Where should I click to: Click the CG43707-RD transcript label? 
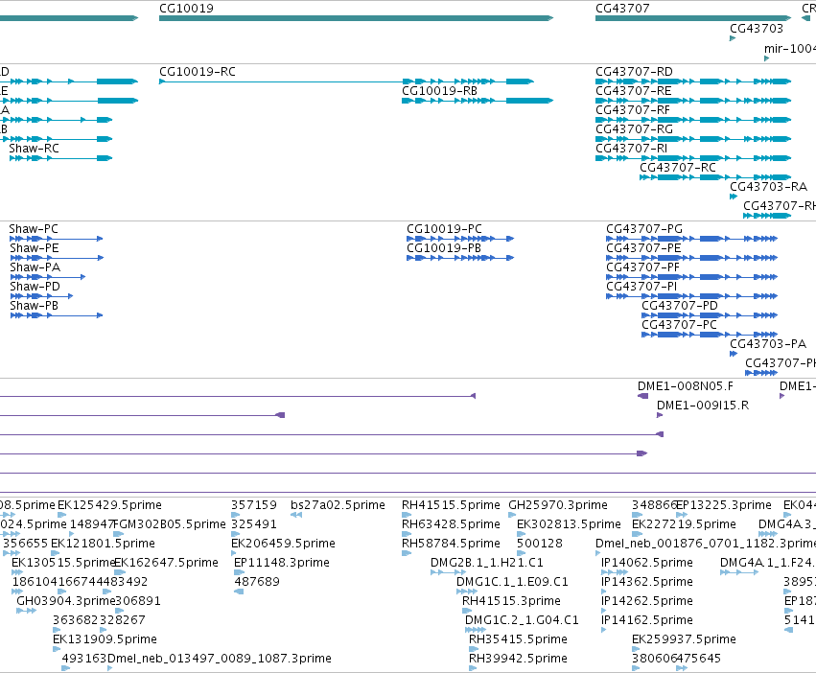point(634,72)
